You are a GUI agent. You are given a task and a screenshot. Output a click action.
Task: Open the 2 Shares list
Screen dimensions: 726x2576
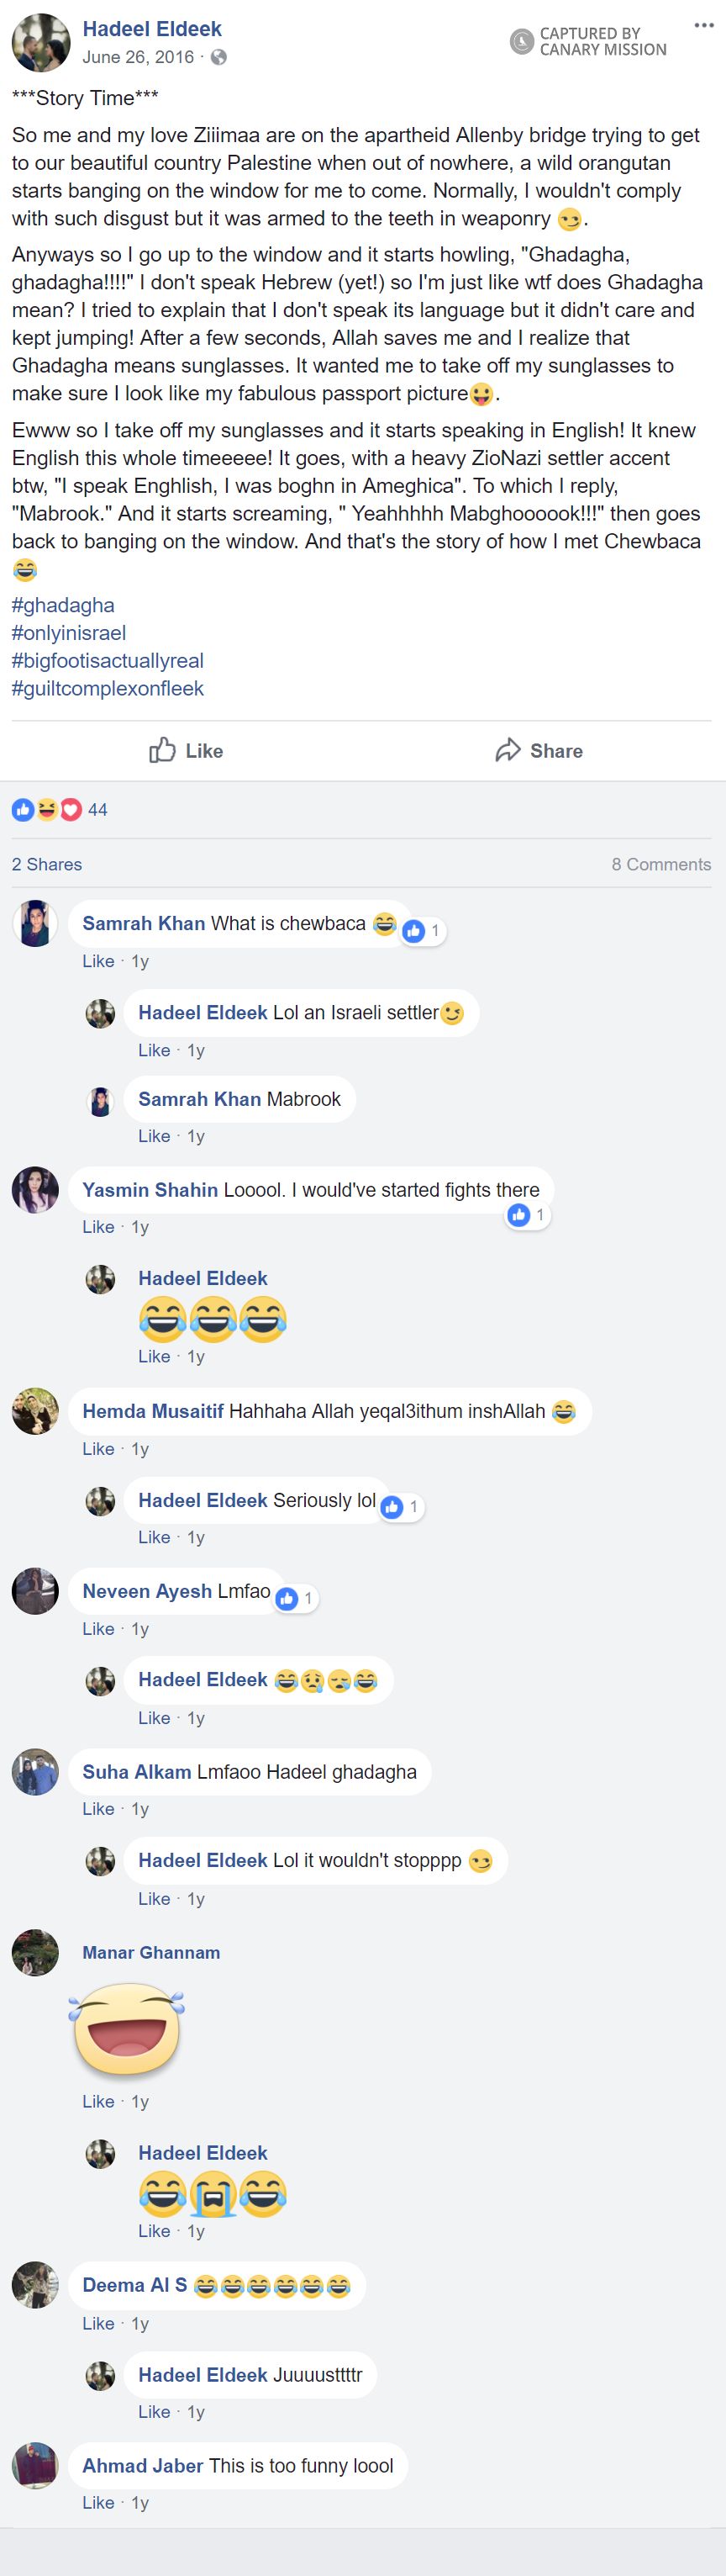tap(47, 864)
